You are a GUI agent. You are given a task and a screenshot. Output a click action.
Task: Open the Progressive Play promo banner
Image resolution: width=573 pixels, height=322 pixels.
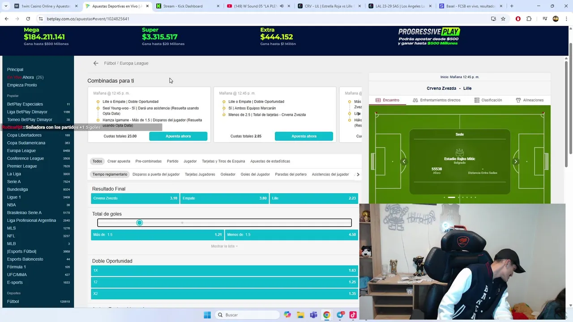pyautogui.click(x=429, y=37)
